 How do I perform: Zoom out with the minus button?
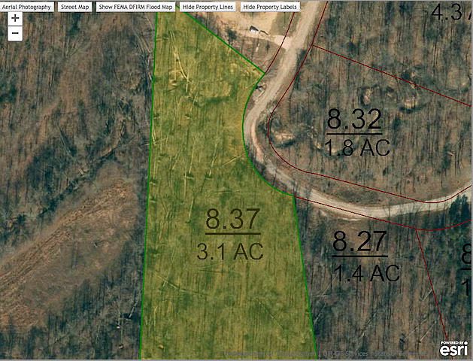tap(15, 33)
